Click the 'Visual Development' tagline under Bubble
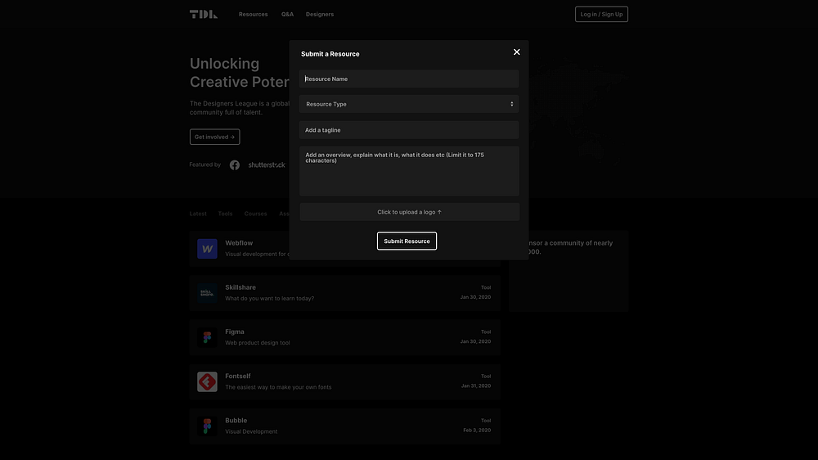The height and width of the screenshot is (460, 818). [x=251, y=431]
